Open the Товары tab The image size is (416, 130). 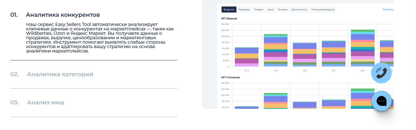click(258, 9)
